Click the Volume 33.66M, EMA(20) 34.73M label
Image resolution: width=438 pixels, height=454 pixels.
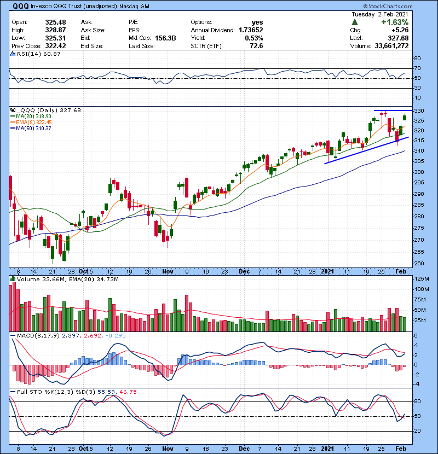pos(67,280)
